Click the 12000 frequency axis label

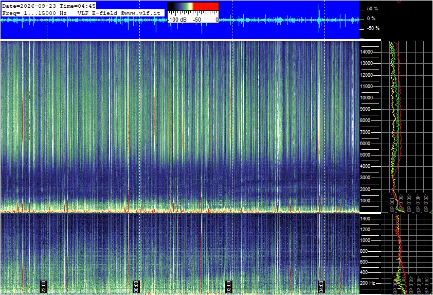[367, 75]
